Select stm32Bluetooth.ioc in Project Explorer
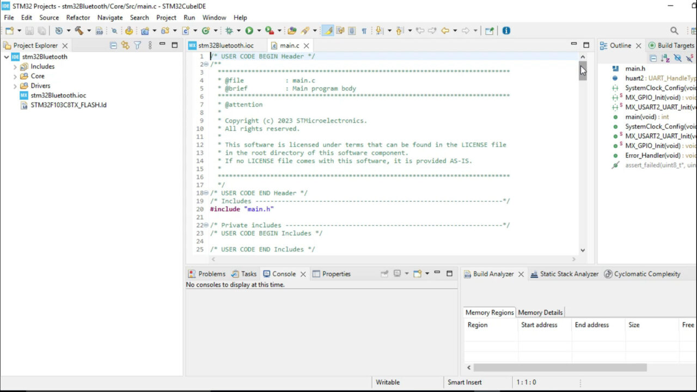 click(x=53, y=95)
